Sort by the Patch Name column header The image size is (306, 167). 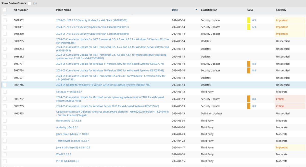63,10
